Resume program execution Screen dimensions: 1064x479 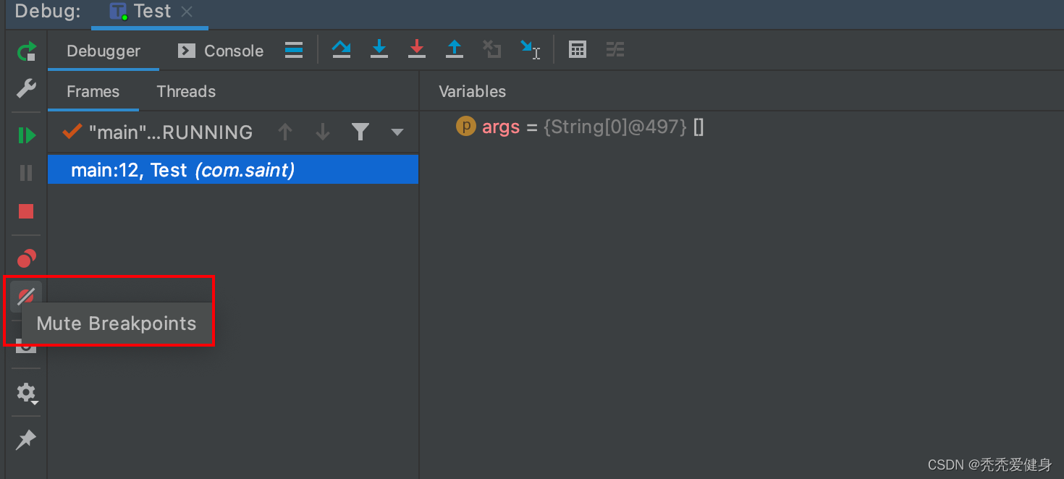(x=27, y=135)
